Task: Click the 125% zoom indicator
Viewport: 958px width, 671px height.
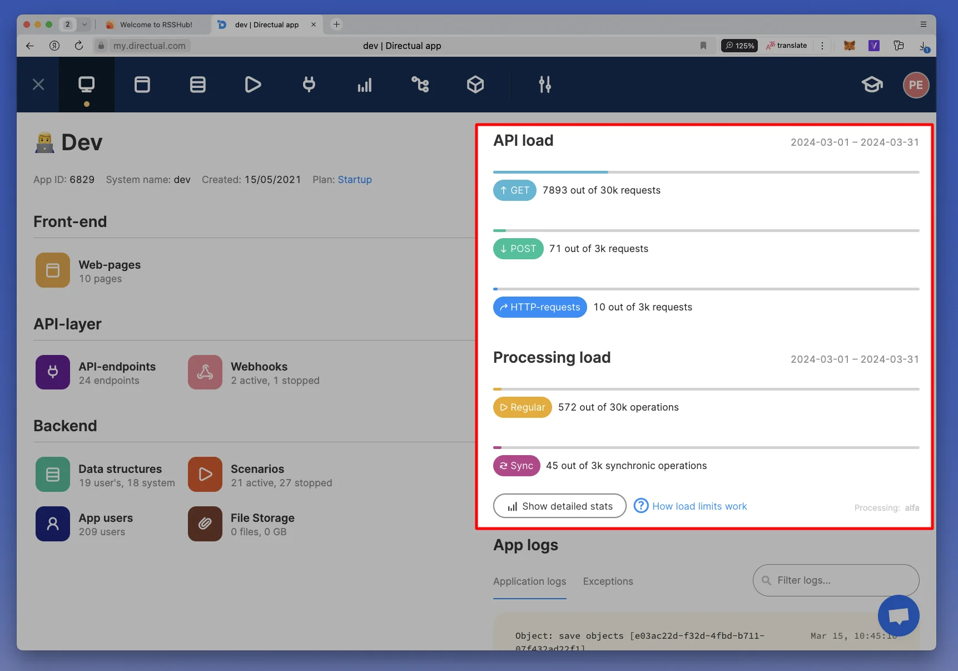Action: (739, 46)
